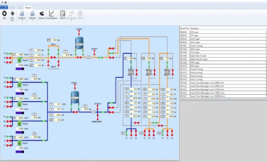This screenshot has height=162, width=267.
Task: Toggle the H2 inlet valve
Action: [9, 58]
